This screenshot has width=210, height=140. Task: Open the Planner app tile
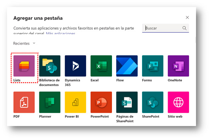click(x=50, y=102)
